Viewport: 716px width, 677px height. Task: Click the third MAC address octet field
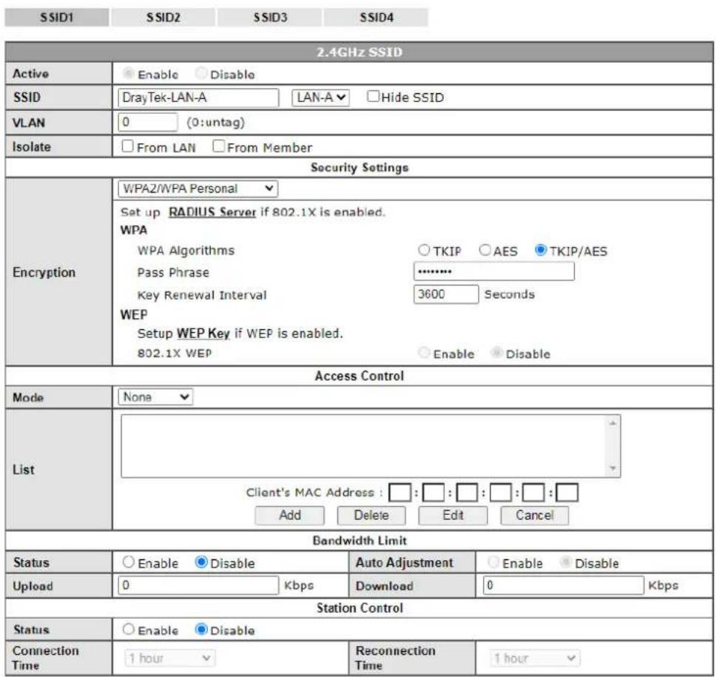click(x=467, y=493)
